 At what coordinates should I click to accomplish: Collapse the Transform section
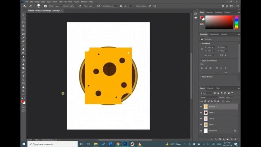click(201, 44)
